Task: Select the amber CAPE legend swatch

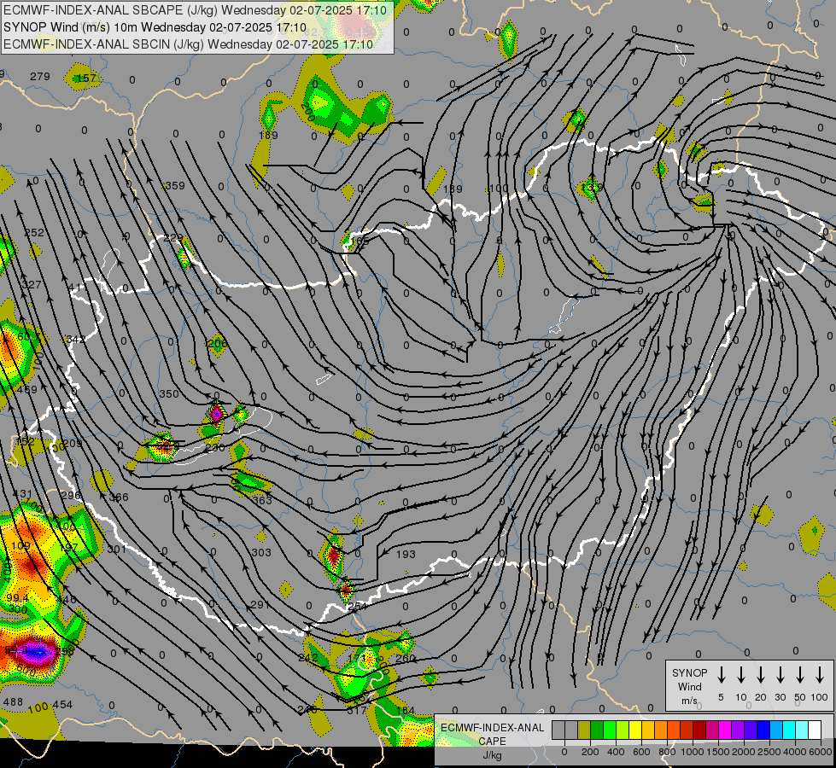Action: (x=649, y=730)
